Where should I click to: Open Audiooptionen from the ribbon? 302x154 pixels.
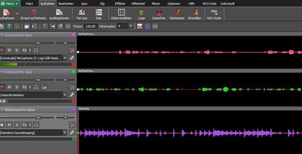pyautogui.click(x=59, y=14)
